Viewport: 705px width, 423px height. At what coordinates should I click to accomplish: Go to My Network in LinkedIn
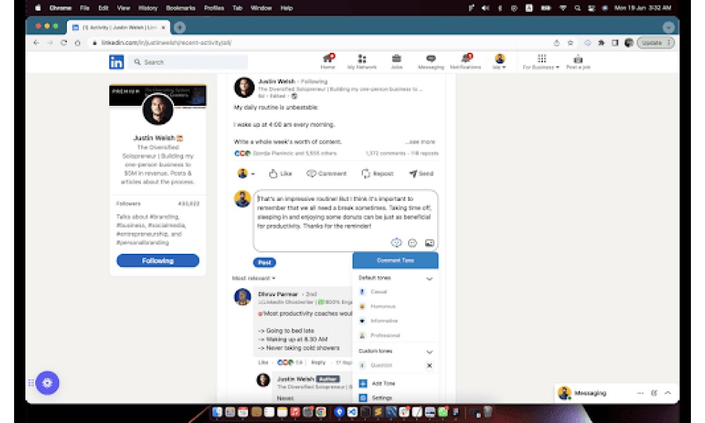point(362,61)
